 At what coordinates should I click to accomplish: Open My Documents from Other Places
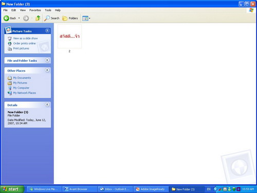click(22, 78)
